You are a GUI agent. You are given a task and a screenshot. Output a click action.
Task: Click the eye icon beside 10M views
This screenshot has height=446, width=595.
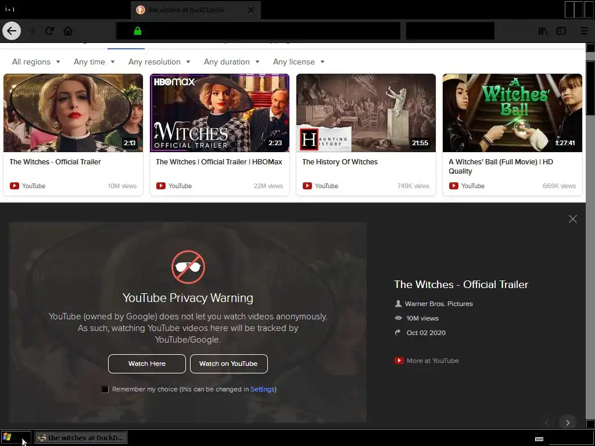pos(398,318)
